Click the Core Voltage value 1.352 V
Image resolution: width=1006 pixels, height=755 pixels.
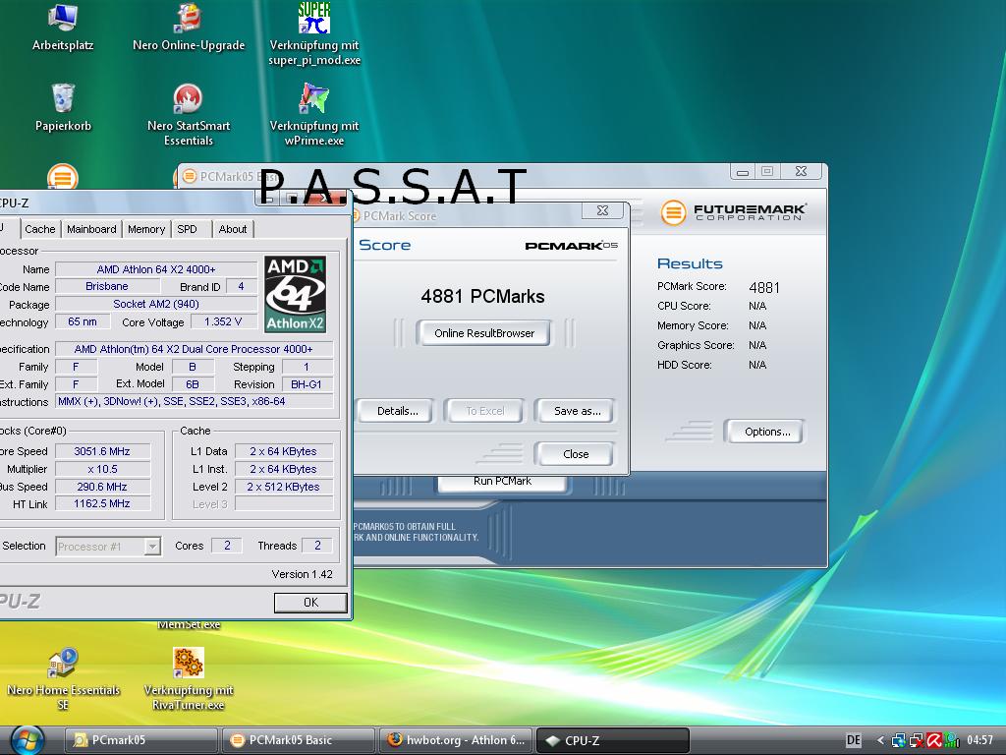tap(223, 321)
